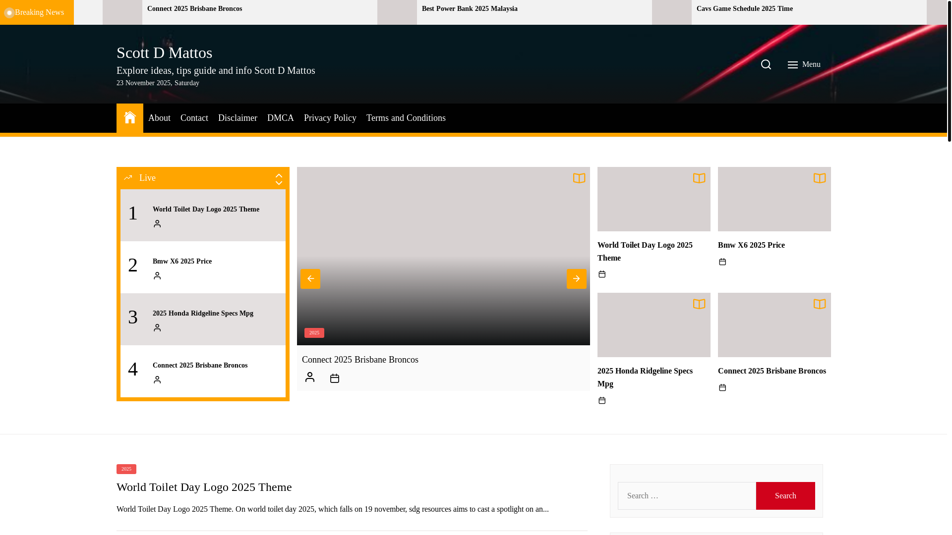This screenshot has width=952, height=535.
Task: Click author icon below main slider title
Action: pos(310,377)
